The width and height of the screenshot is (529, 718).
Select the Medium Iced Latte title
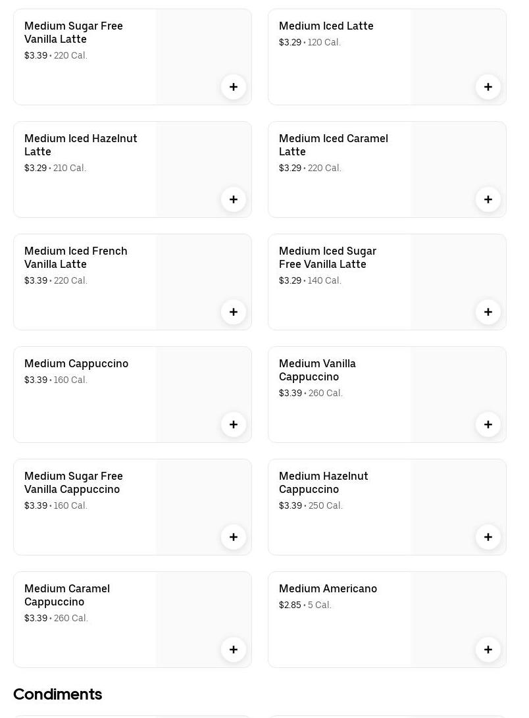pos(326,26)
